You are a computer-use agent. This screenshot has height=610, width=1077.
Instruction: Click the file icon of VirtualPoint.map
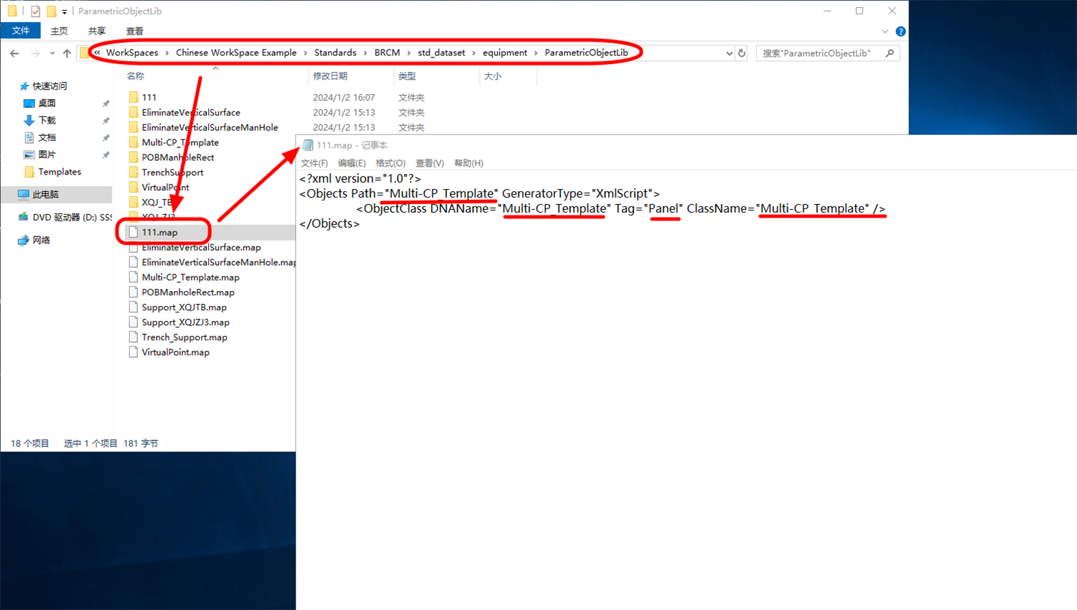pos(134,352)
